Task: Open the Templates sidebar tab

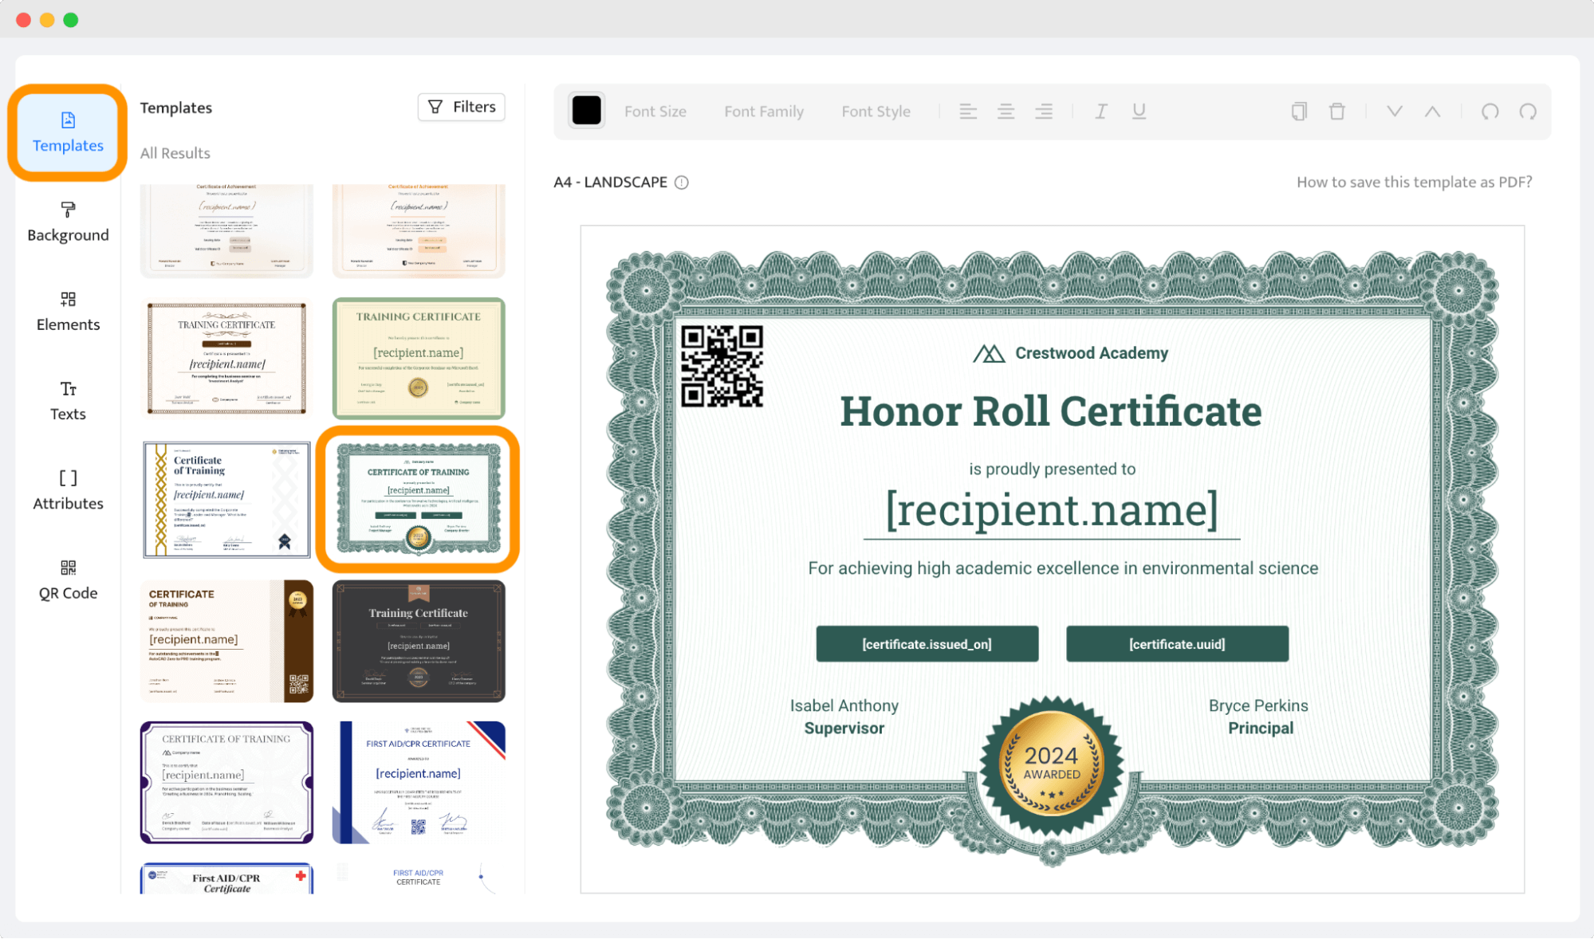Action: (68, 132)
